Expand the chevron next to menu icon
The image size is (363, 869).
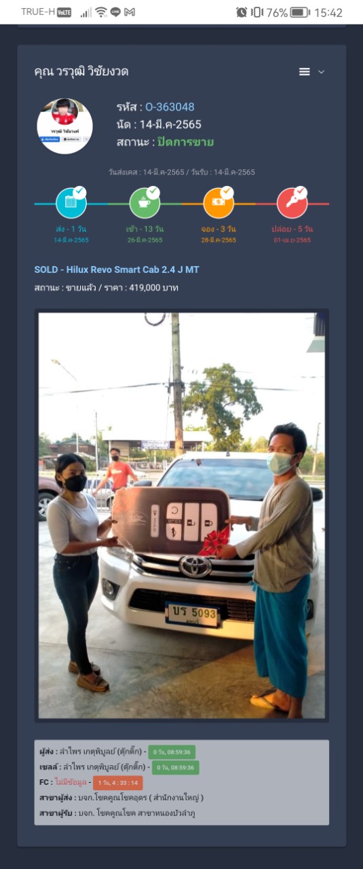322,72
